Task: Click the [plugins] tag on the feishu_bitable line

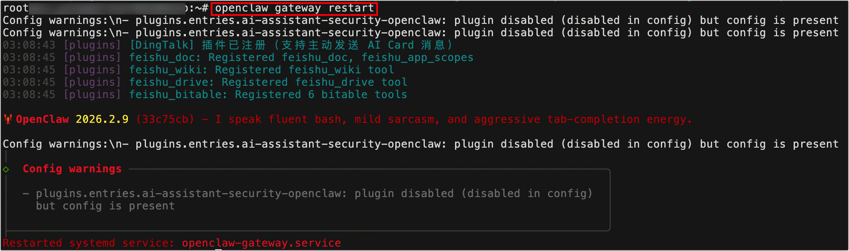Action: (x=92, y=95)
